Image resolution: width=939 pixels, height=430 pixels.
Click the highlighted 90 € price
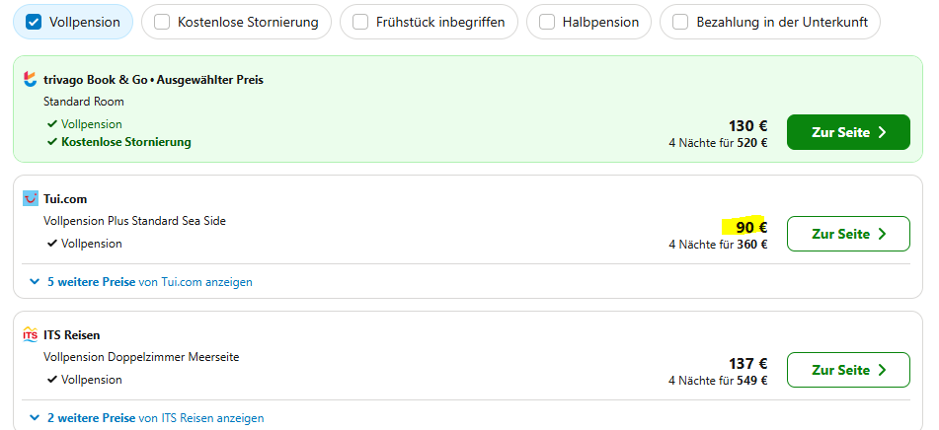[748, 227]
